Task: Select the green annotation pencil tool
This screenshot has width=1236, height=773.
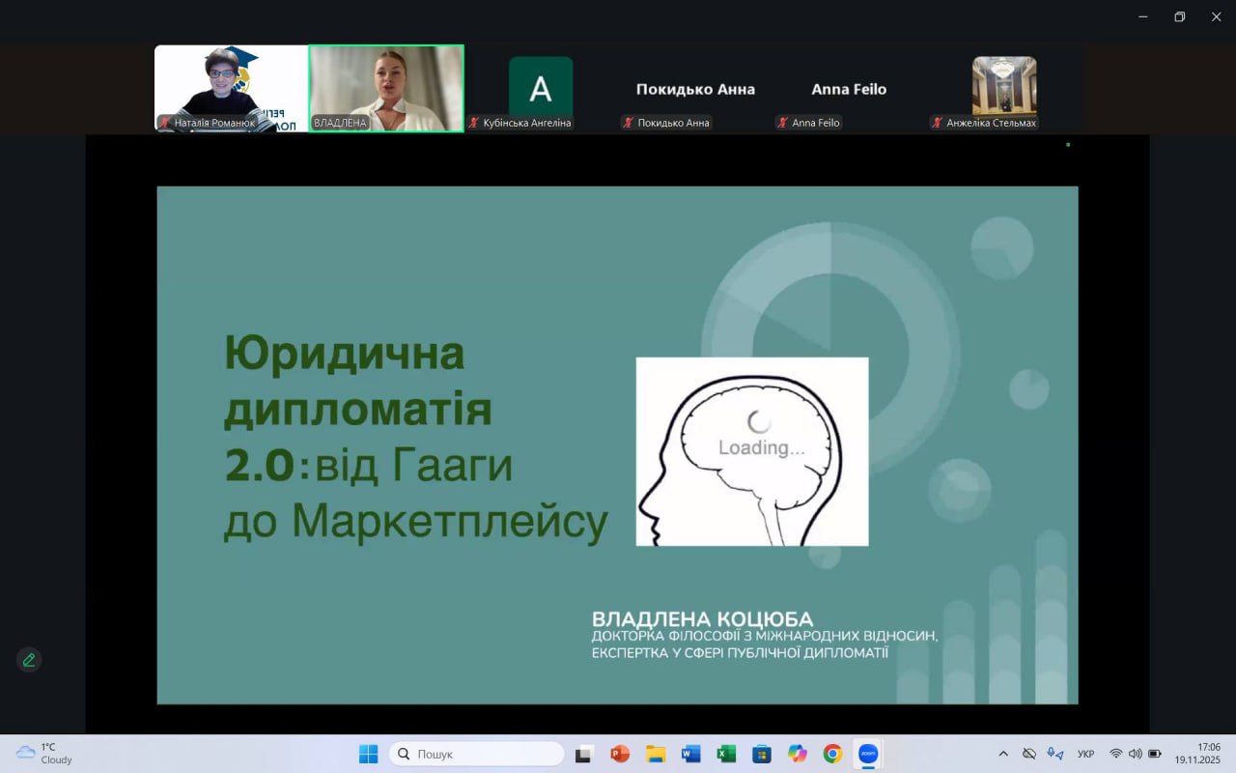Action: (x=28, y=660)
